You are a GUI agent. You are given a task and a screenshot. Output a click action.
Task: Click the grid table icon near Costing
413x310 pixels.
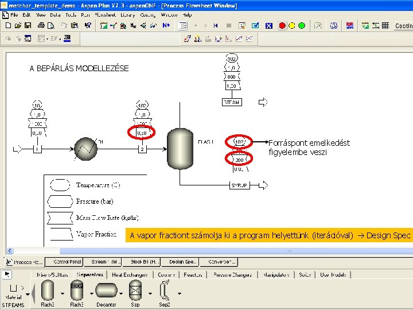click(385, 26)
